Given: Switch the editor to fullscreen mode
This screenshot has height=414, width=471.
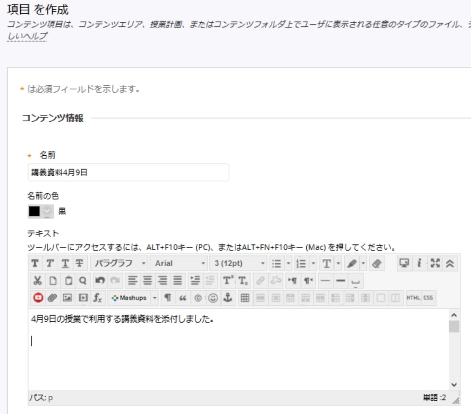Looking at the screenshot, I should (435, 263).
